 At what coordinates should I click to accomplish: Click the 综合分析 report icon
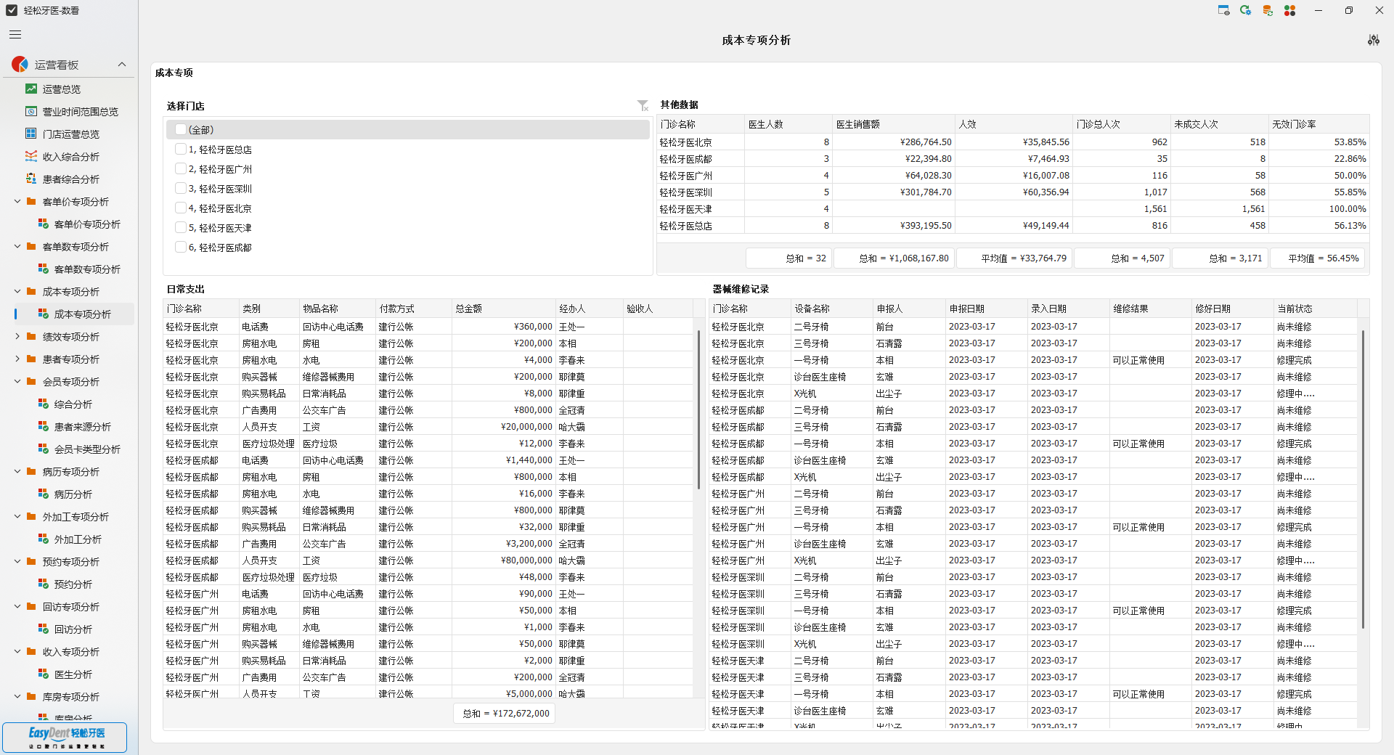pyautogui.click(x=44, y=404)
